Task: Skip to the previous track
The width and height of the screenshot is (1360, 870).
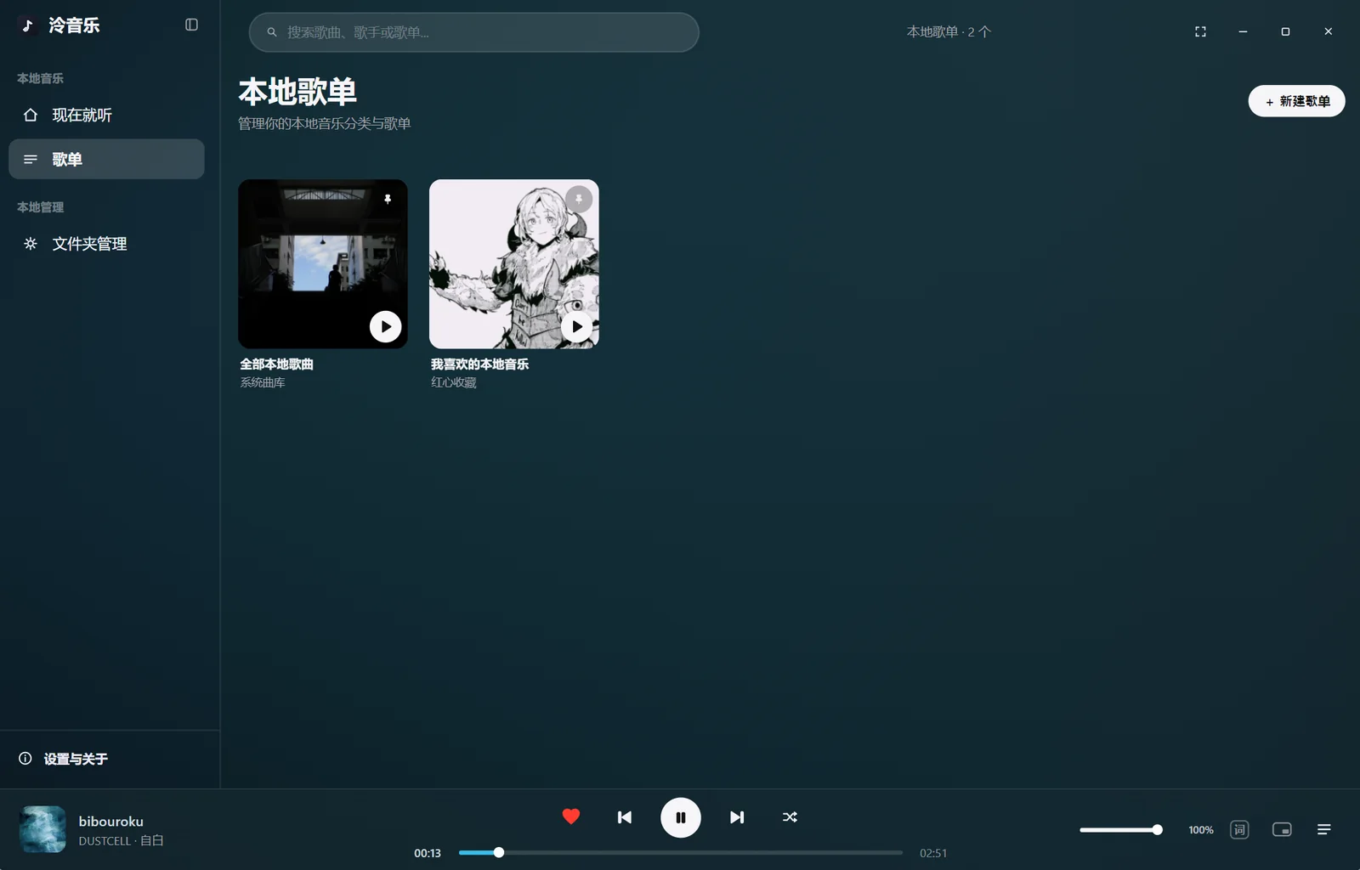Action: [x=625, y=817]
